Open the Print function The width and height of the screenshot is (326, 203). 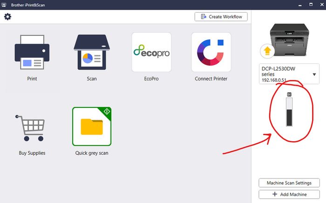click(32, 52)
